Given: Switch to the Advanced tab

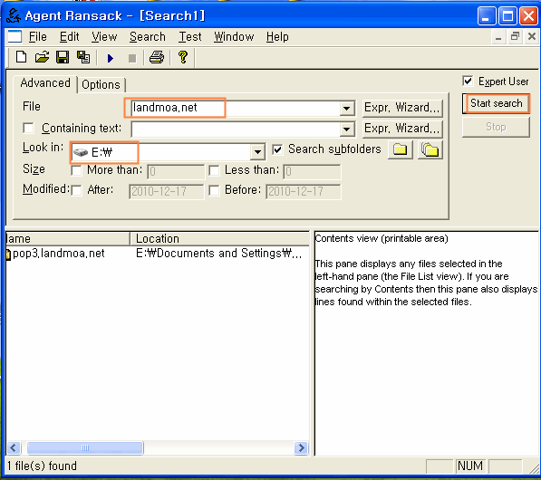Looking at the screenshot, I should (45, 83).
